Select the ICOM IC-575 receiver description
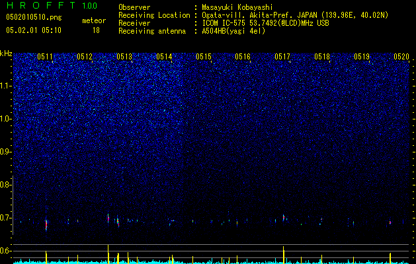 click(x=265, y=23)
